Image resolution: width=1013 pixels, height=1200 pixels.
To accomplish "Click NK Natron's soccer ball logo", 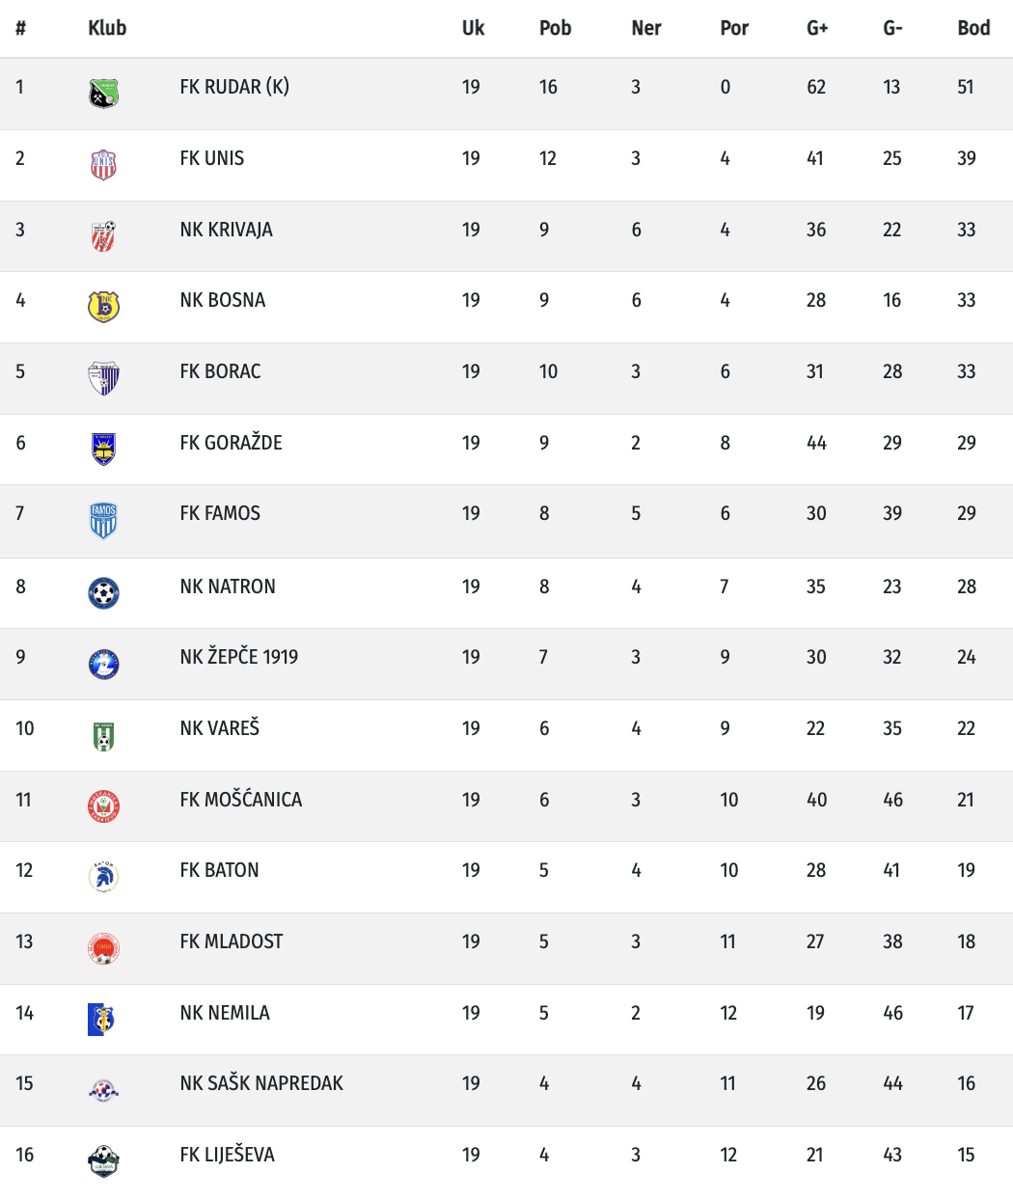I will click(103, 592).
